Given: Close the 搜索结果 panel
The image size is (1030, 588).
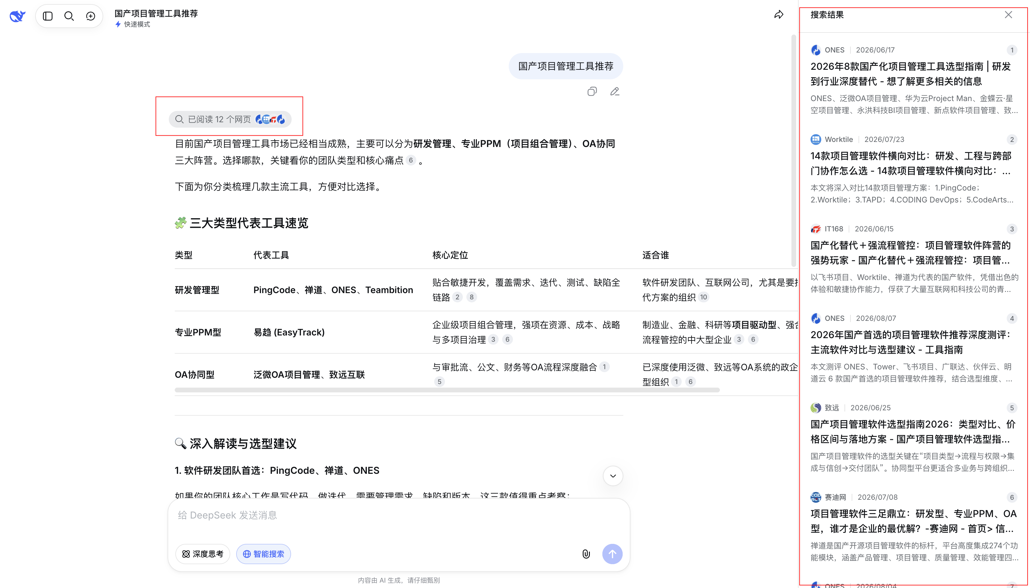Looking at the screenshot, I should 1009,15.
